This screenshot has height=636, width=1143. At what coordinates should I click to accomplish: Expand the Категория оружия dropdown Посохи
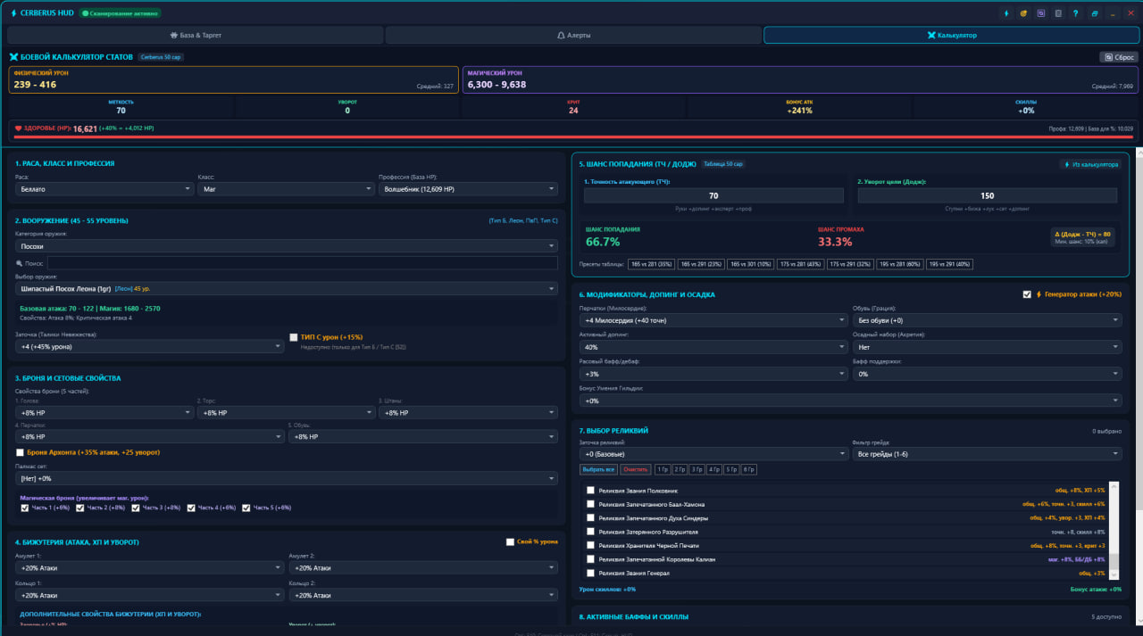(x=287, y=246)
